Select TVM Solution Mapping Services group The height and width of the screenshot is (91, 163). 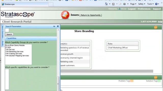click(x=17, y=56)
